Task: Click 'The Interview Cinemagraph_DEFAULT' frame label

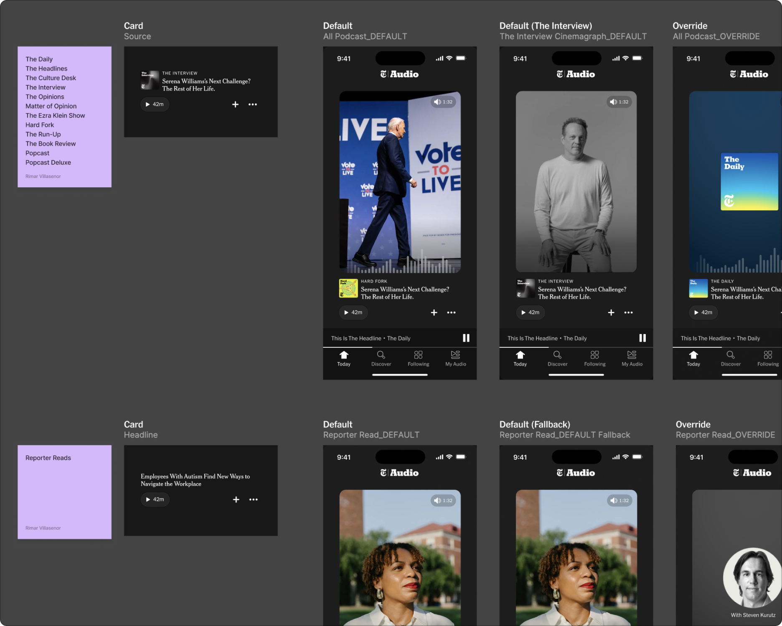Action: coord(573,36)
